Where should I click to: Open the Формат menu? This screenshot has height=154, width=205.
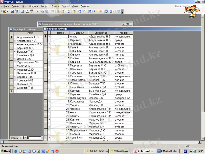pos(45,6)
